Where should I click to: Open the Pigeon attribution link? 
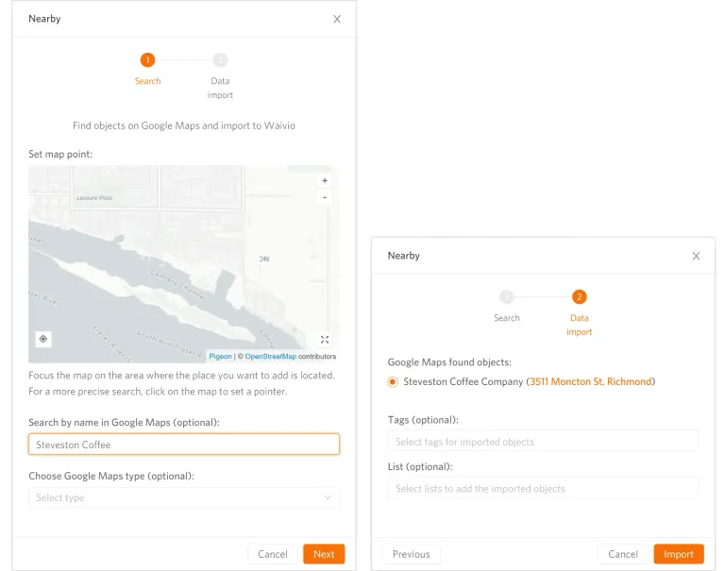(x=220, y=357)
